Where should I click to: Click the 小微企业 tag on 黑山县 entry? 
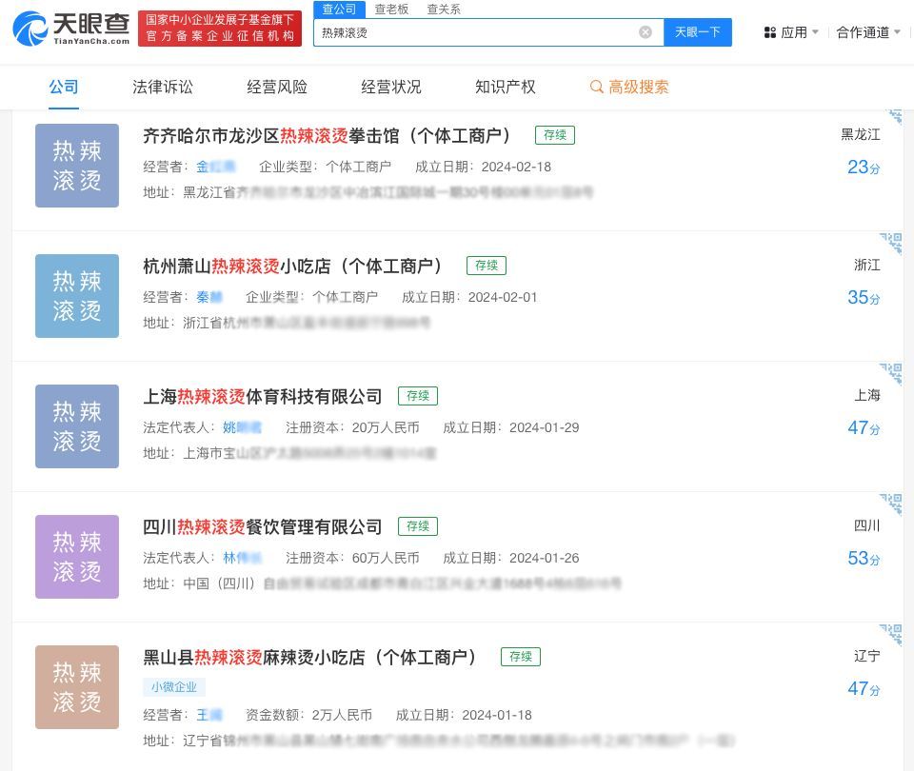pyautogui.click(x=173, y=687)
